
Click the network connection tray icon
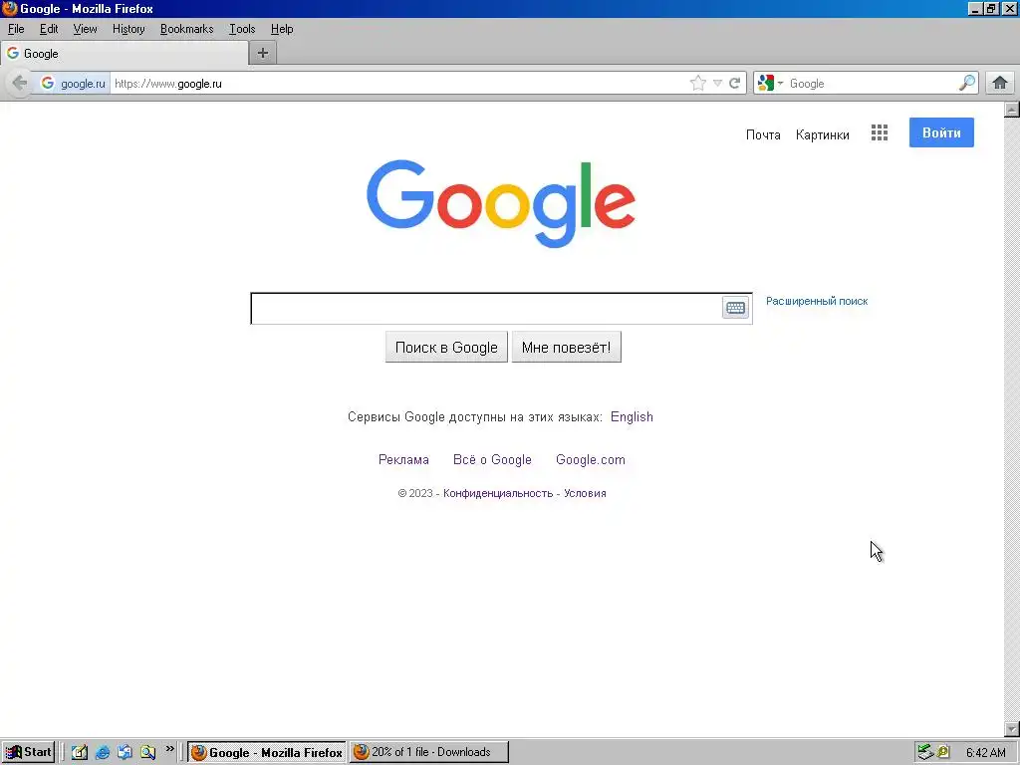(925, 752)
